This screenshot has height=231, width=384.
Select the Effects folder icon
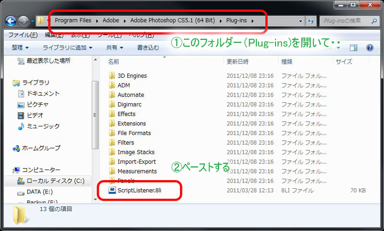112,114
